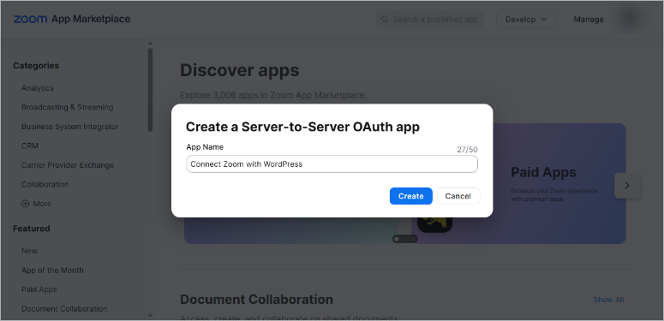Select the Collaboration category

coord(45,184)
